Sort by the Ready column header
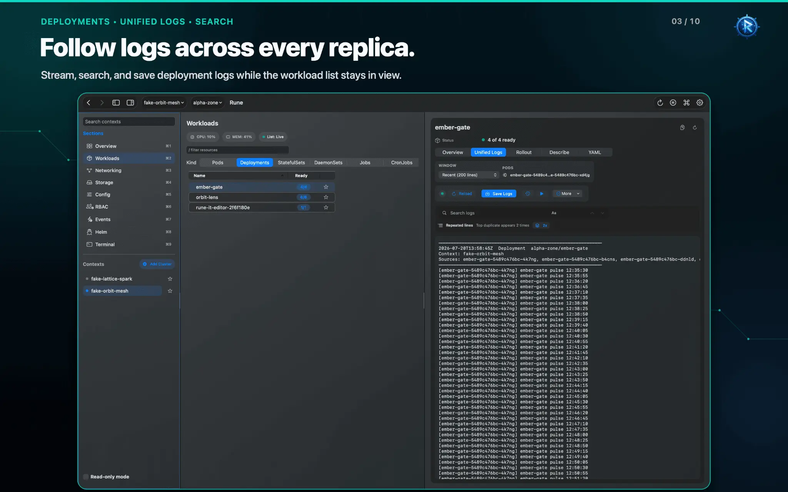The width and height of the screenshot is (788, 492). (x=301, y=176)
